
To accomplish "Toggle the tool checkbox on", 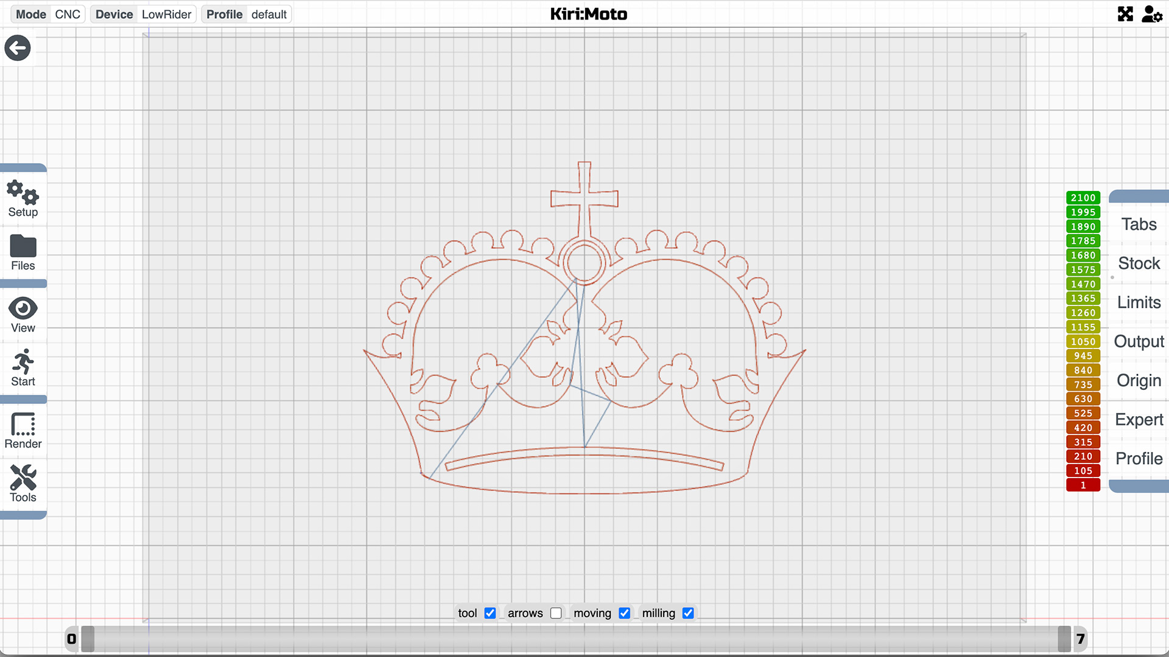I will tap(490, 613).
